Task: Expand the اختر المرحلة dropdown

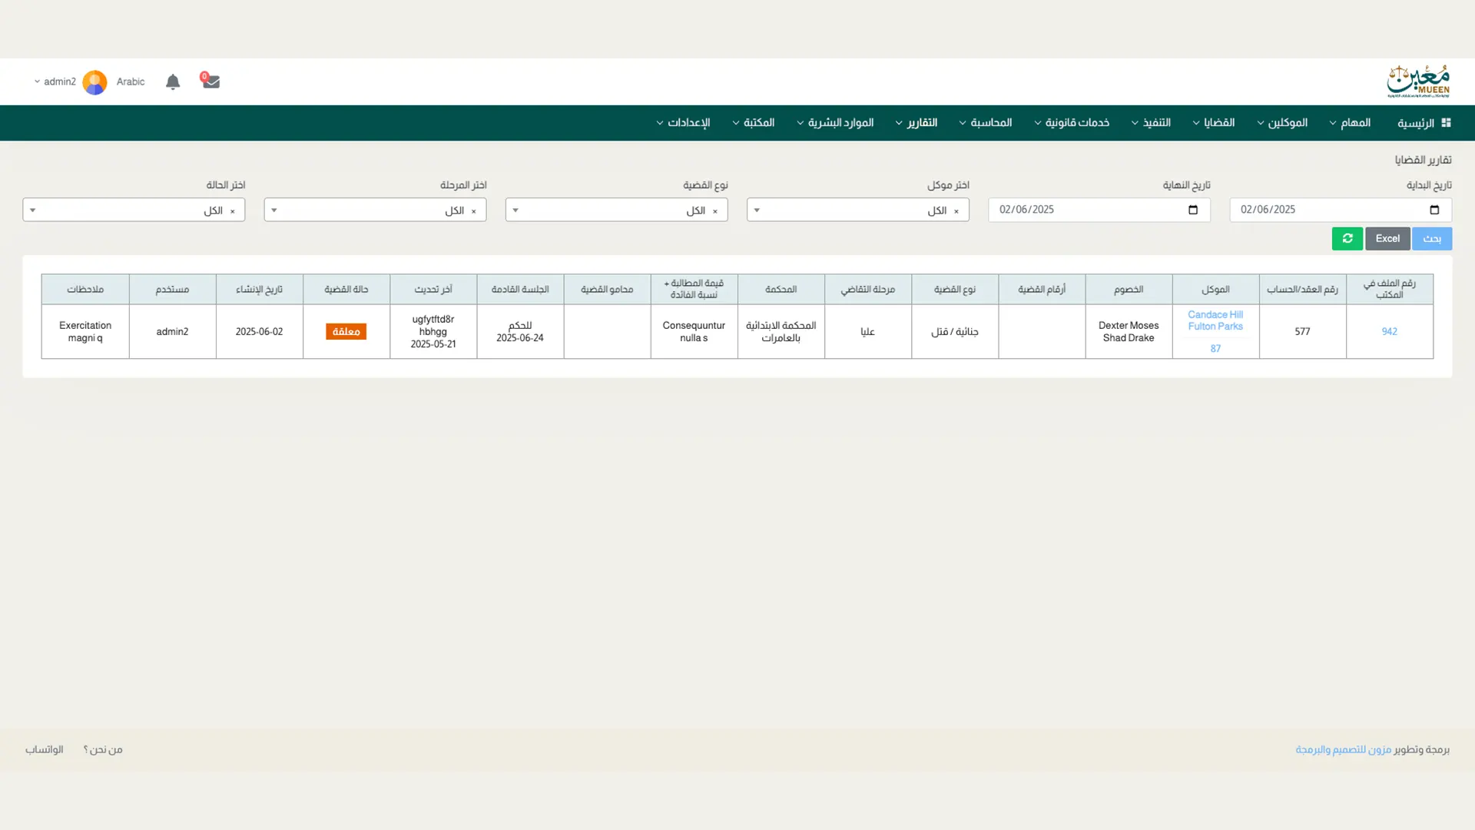Action: [274, 210]
